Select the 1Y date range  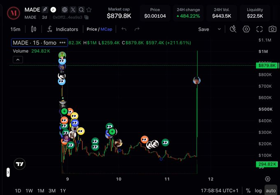pos(63,191)
